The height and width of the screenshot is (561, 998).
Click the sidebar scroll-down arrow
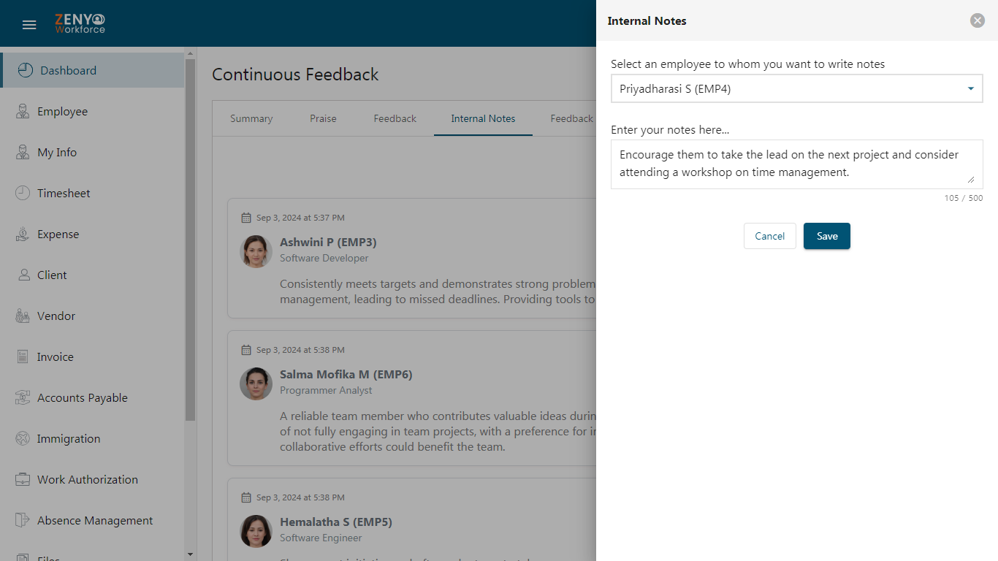point(191,555)
